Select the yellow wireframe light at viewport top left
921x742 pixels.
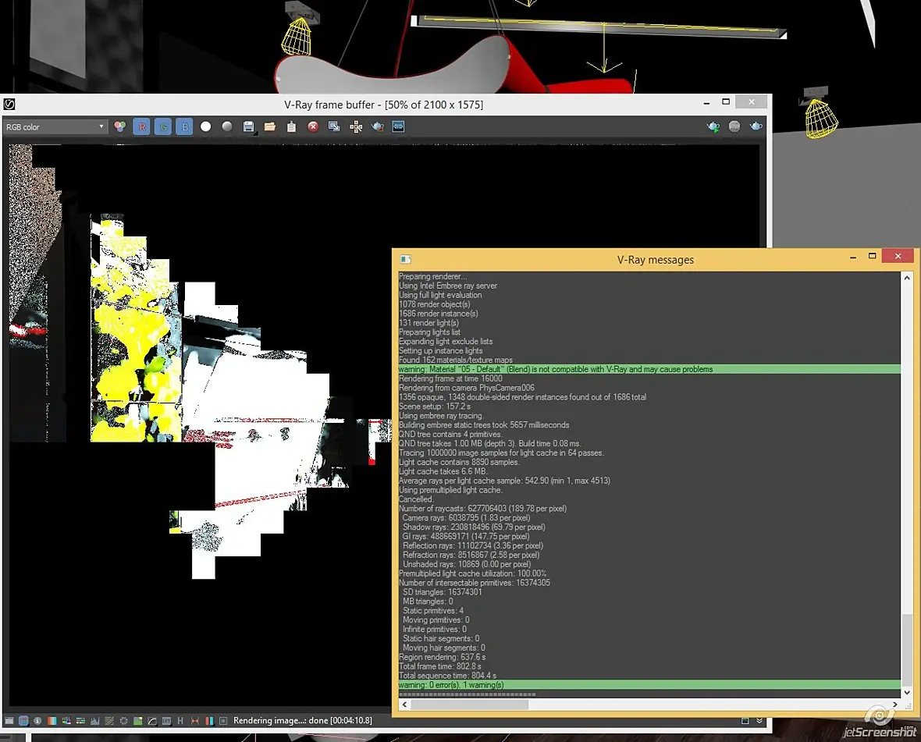(x=297, y=37)
